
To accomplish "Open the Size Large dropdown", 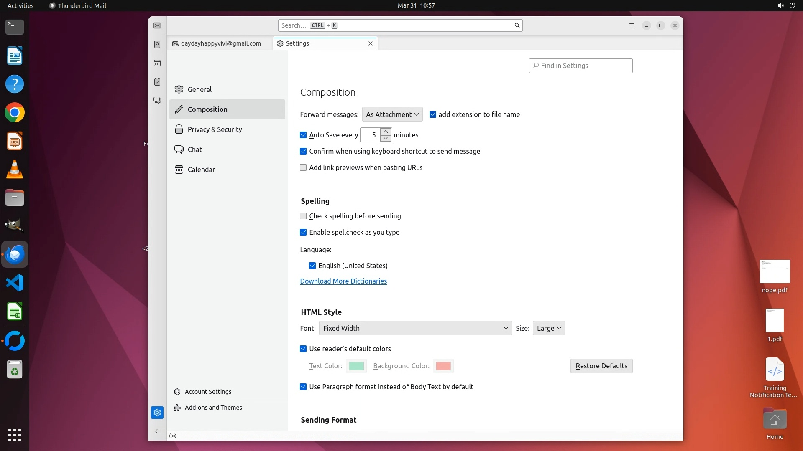I will click(548, 328).
